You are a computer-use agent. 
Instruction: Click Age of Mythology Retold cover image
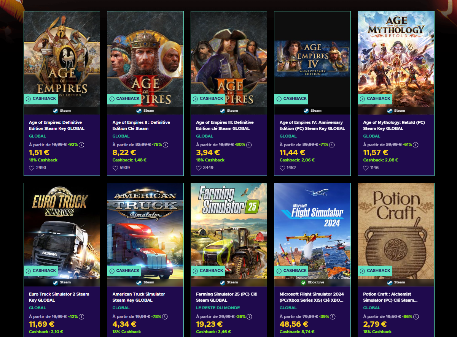pyautogui.click(x=396, y=59)
